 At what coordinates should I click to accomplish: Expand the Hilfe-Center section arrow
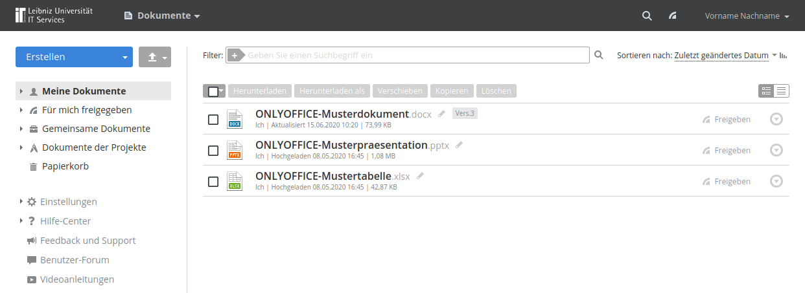click(x=21, y=221)
